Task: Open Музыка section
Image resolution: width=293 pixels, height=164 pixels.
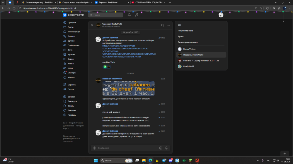Action: click(x=71, y=54)
